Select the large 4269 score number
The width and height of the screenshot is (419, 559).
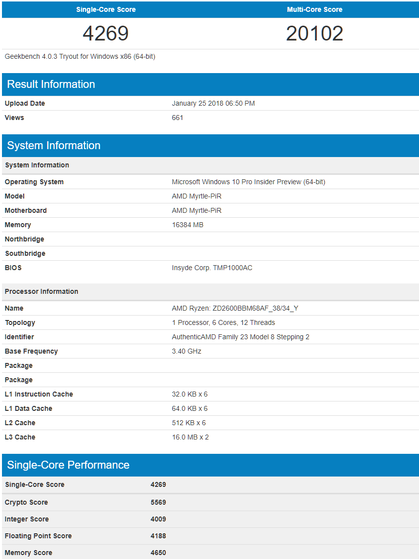106,34
